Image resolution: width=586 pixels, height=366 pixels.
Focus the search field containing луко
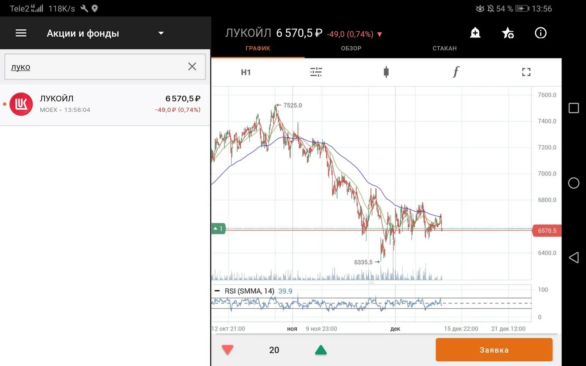point(105,67)
